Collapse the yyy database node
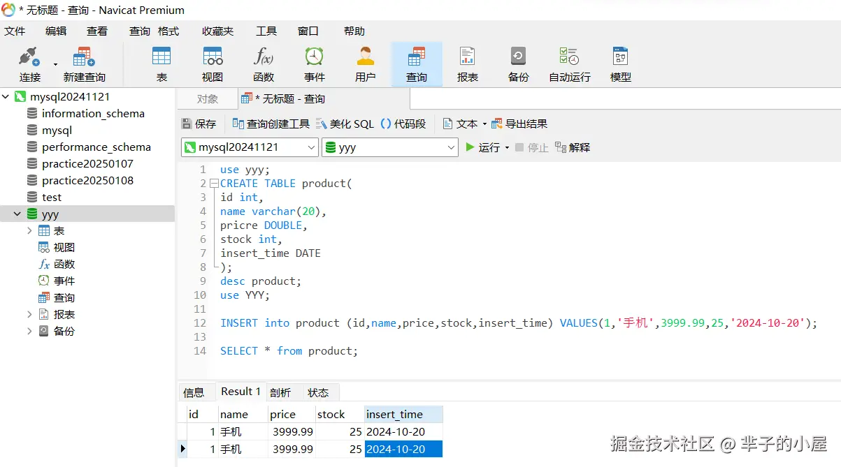Viewport: 841px width, 467px height. click(17, 214)
